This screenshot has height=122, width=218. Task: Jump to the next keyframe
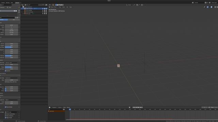coord(140,107)
